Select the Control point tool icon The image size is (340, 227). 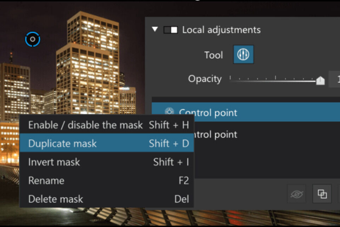point(243,54)
